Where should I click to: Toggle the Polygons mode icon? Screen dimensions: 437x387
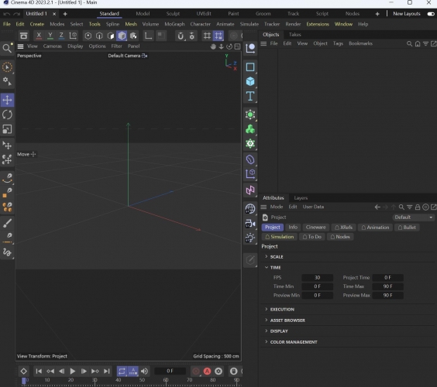111,36
